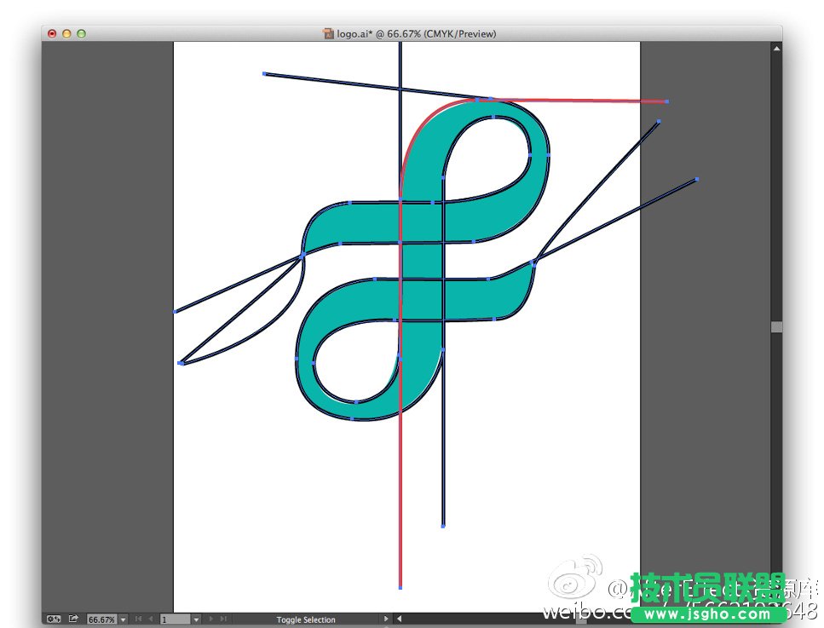
Task: Click the circular-arrows icon in the status bar
Action: [54, 619]
